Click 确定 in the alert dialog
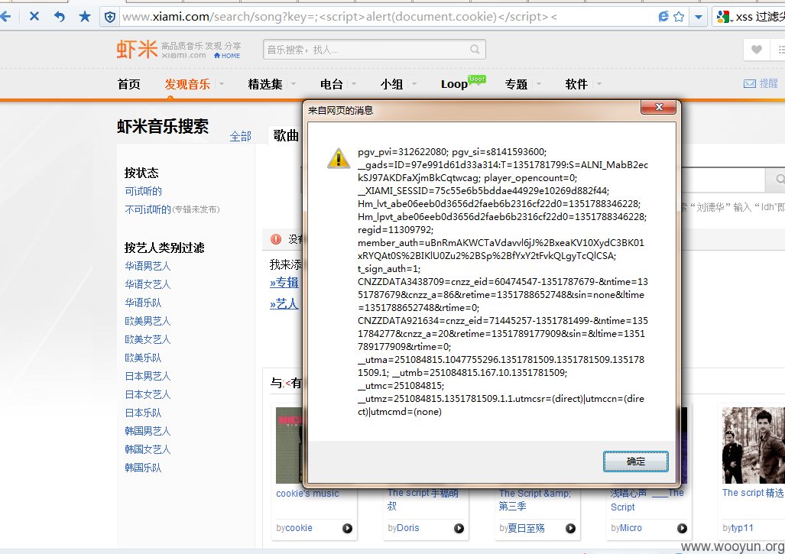This screenshot has width=785, height=554. [635, 462]
